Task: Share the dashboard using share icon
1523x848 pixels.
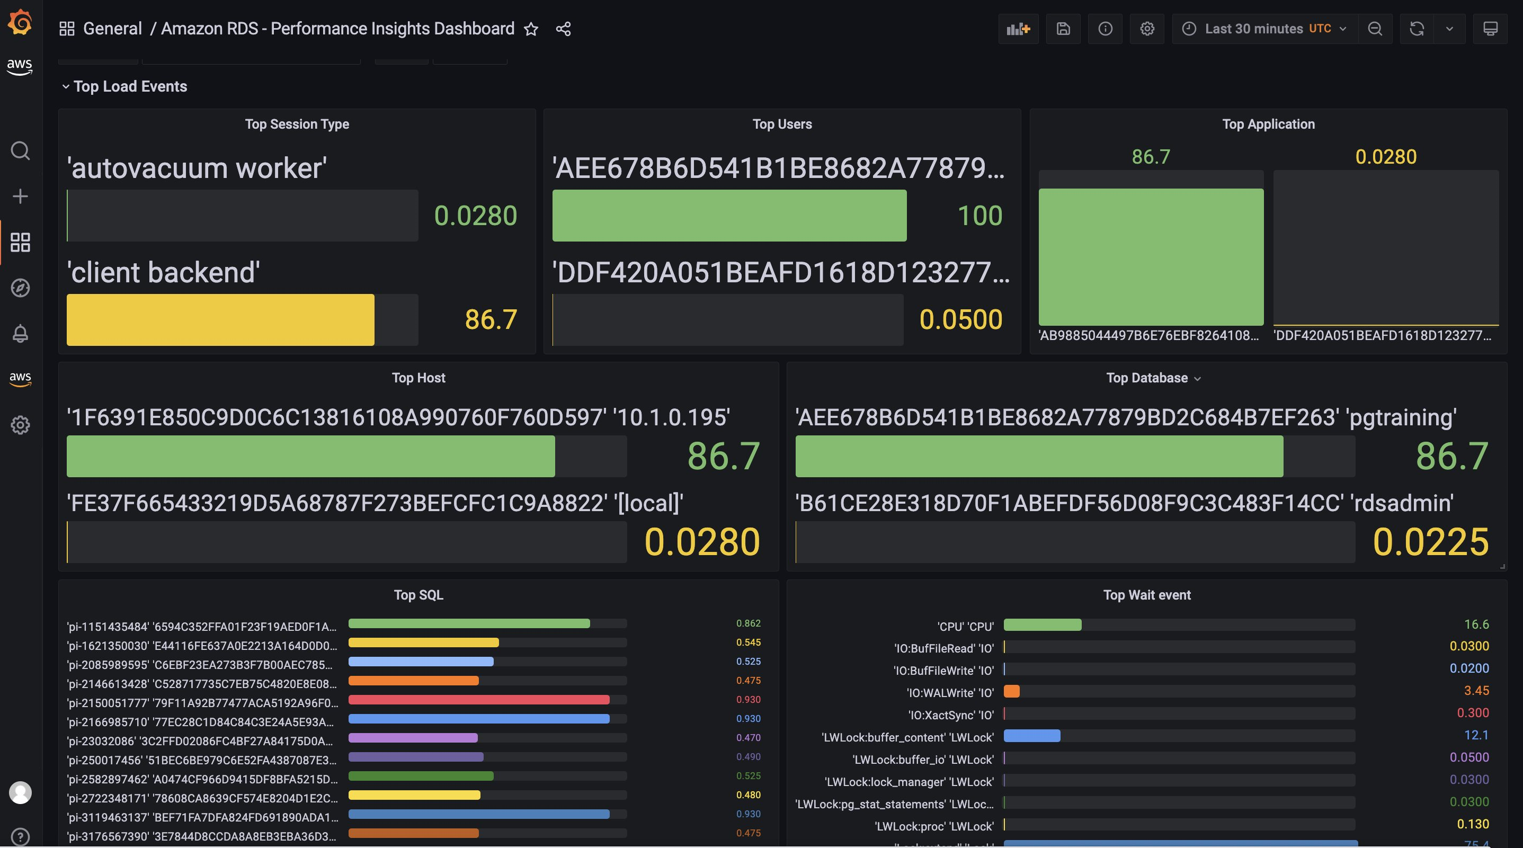Action: click(x=564, y=29)
